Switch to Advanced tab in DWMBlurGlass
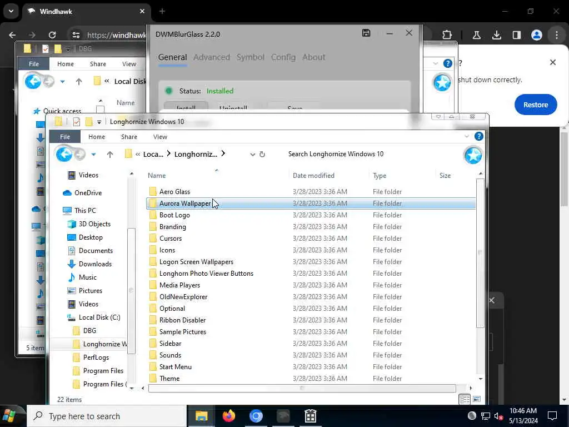Viewport: 569px width, 427px height. tap(212, 57)
